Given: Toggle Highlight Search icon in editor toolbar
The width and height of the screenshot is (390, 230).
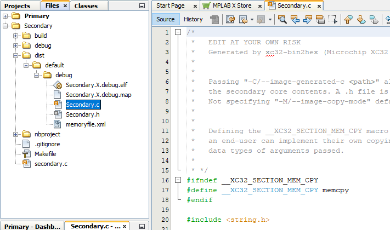Looking at the screenshot, I should coord(319,20).
